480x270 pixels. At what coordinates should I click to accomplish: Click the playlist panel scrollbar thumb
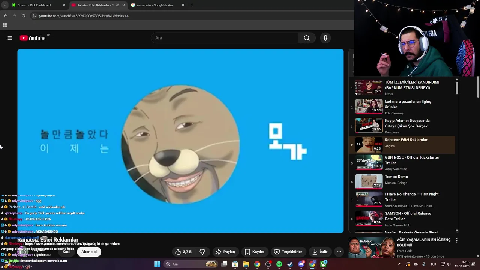456,87
